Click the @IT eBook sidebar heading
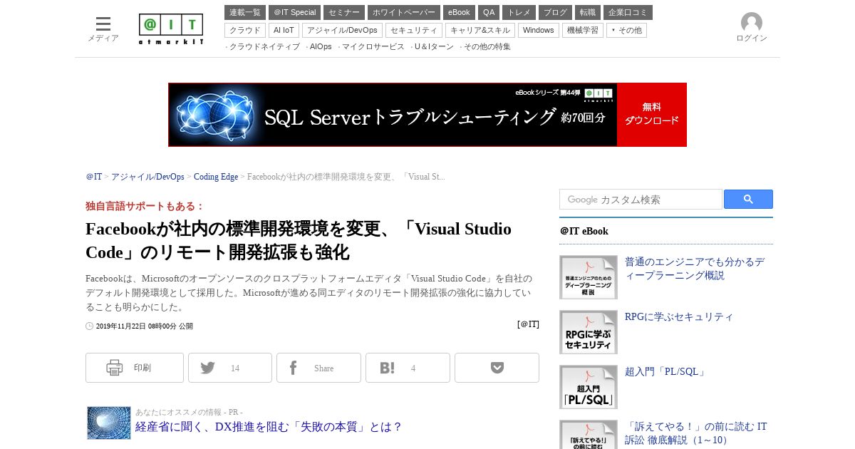This screenshot has width=855, height=449. (584, 231)
